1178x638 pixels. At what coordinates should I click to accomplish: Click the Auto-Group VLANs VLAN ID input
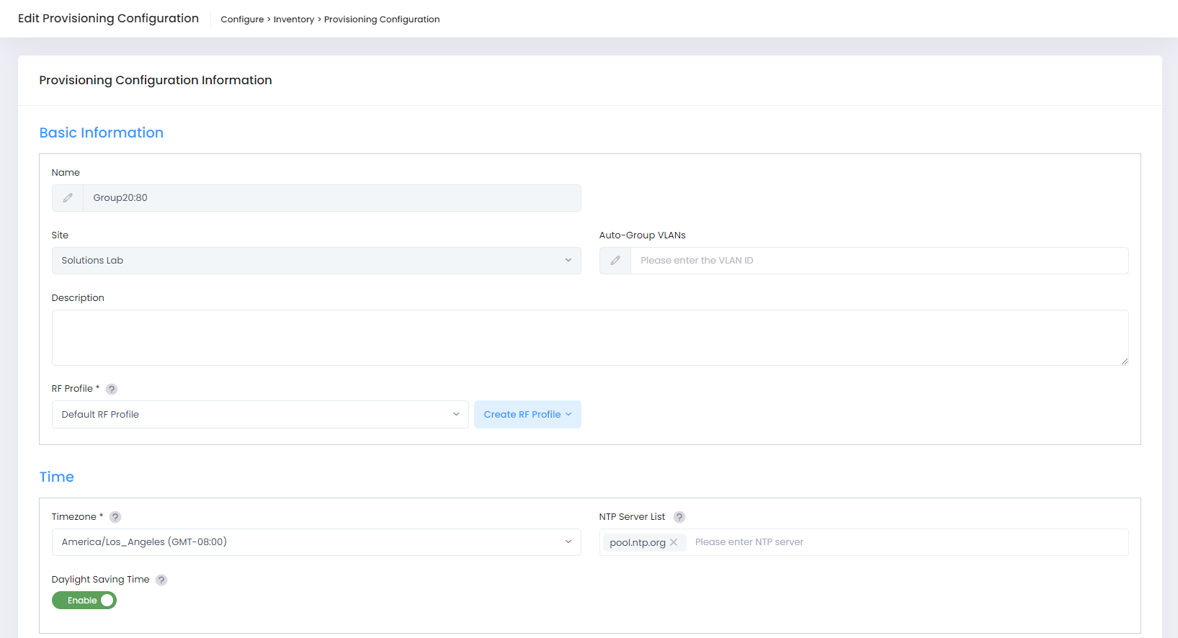878,261
